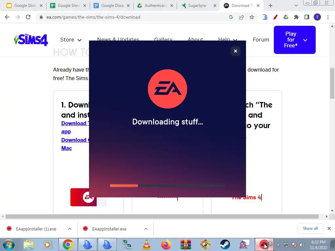Close the SugarSync tab
This screenshot has width=335, height=251.
pos(215,6)
